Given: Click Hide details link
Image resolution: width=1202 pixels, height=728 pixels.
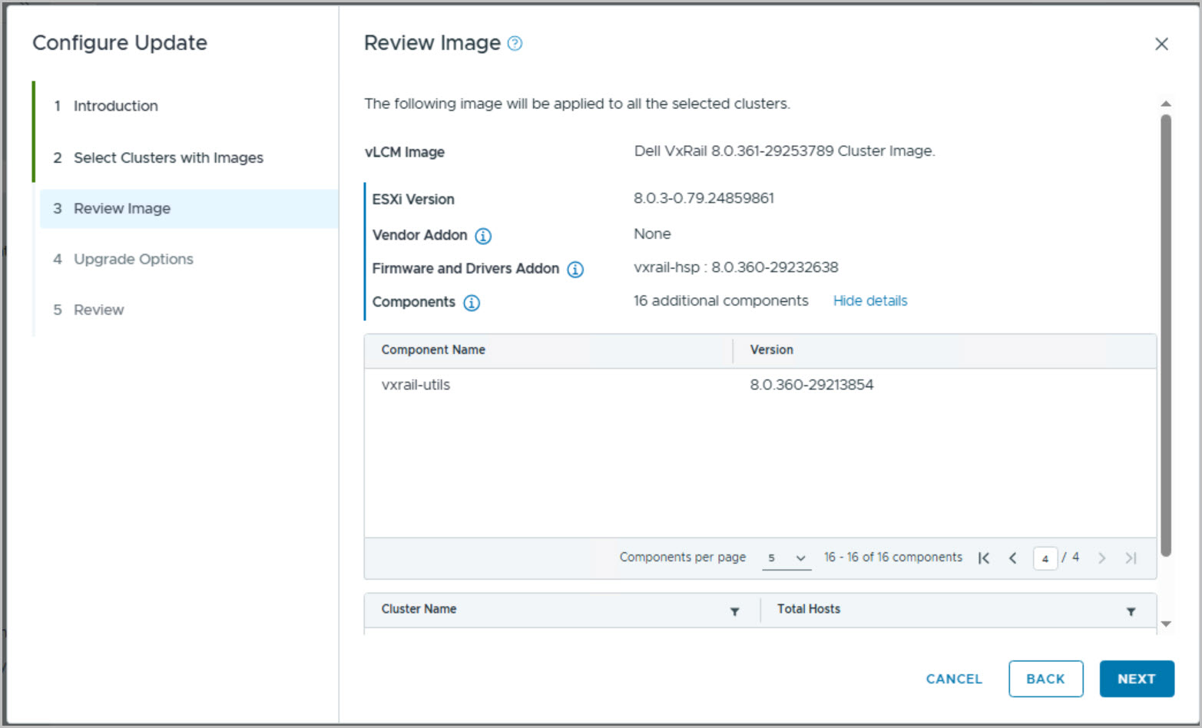Looking at the screenshot, I should tap(869, 301).
